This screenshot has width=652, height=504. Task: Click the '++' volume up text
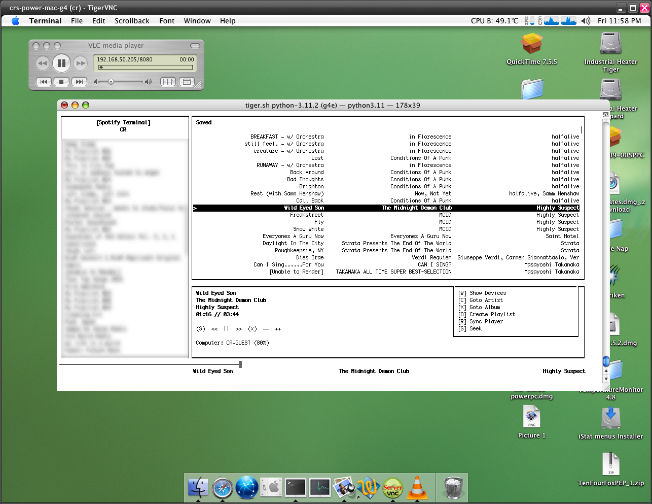point(278,329)
